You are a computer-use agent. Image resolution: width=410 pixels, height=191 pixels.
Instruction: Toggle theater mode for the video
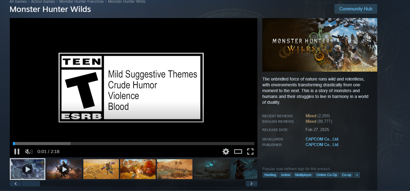(x=238, y=151)
